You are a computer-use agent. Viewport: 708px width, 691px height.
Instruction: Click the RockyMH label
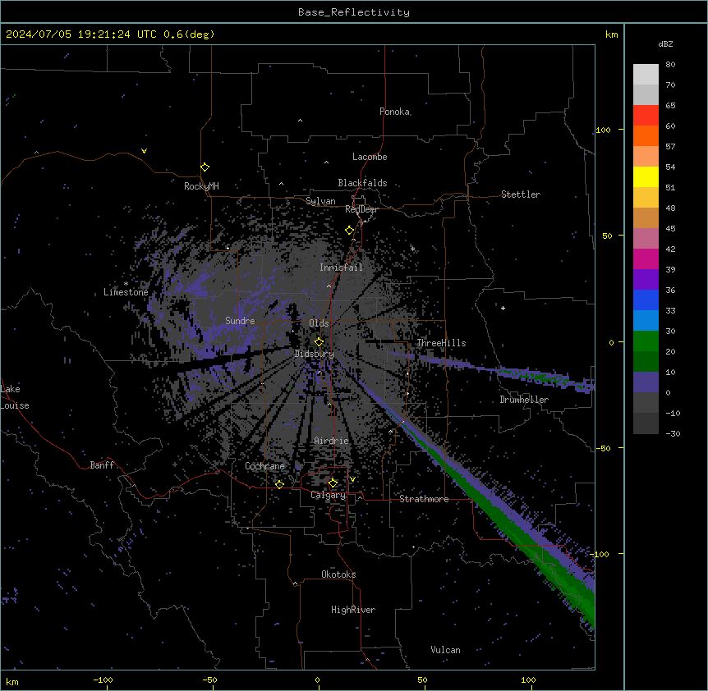click(201, 186)
